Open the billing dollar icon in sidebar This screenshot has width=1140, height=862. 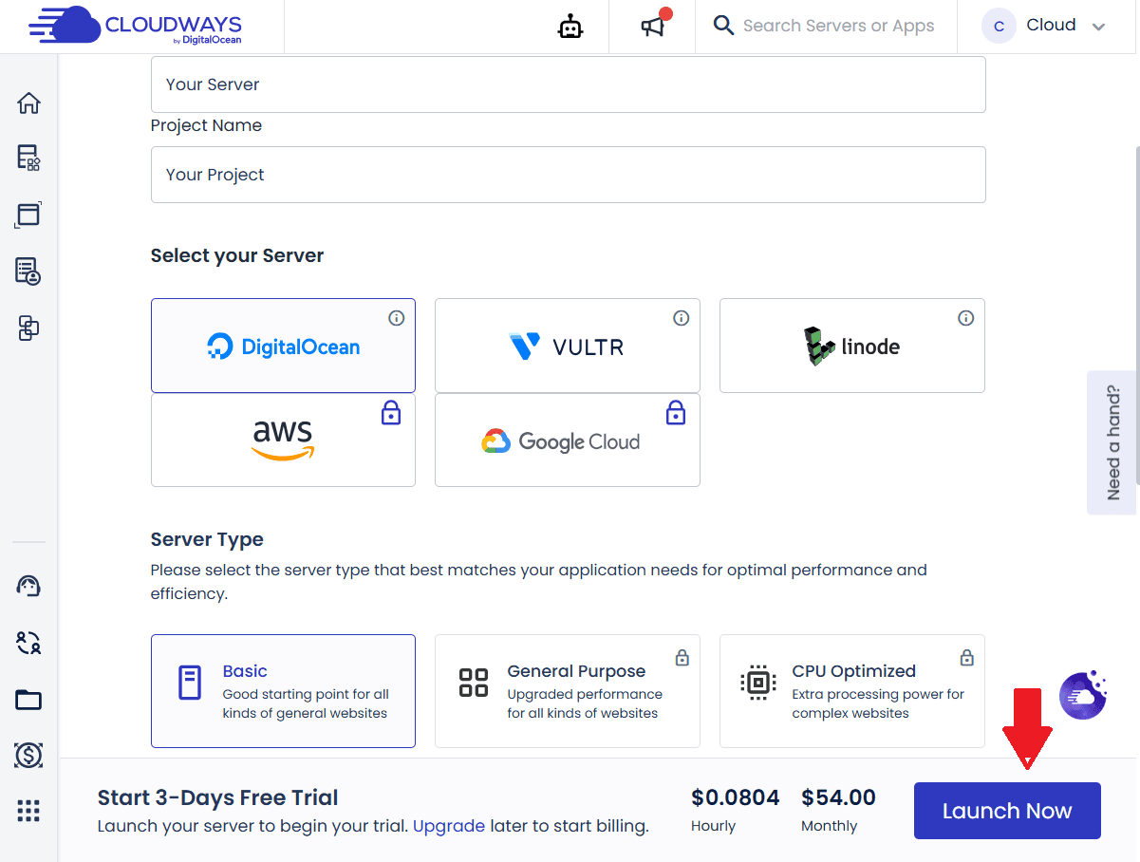[28, 756]
